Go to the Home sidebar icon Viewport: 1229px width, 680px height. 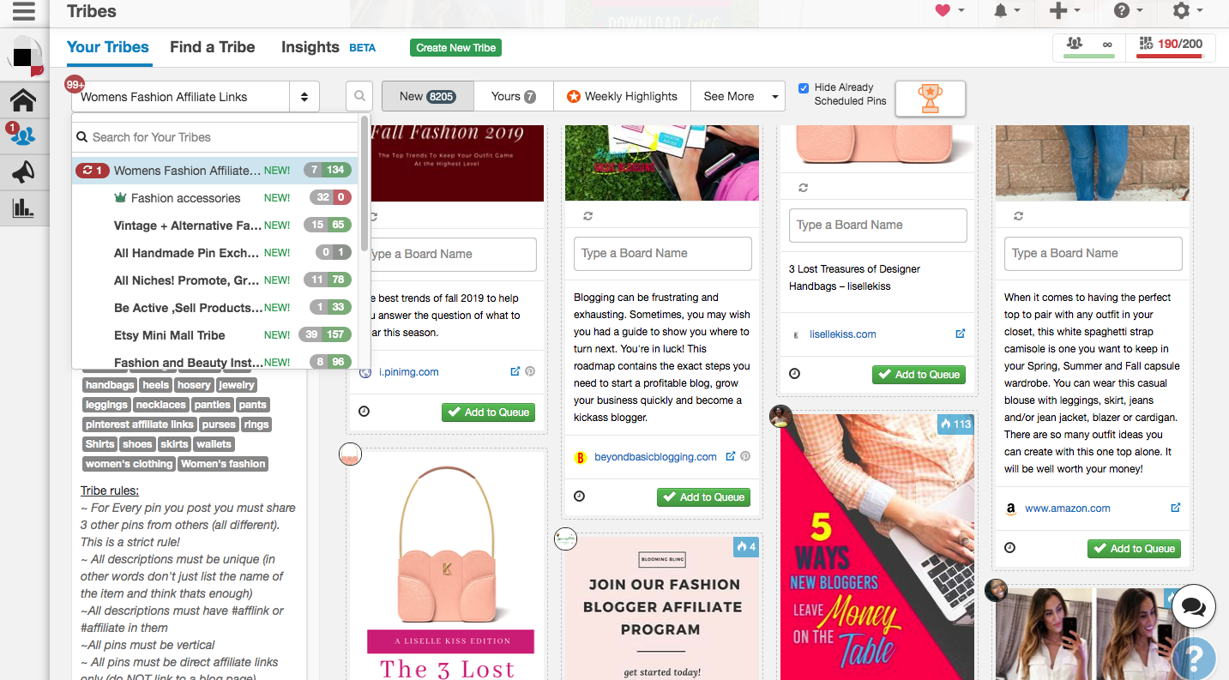point(23,100)
